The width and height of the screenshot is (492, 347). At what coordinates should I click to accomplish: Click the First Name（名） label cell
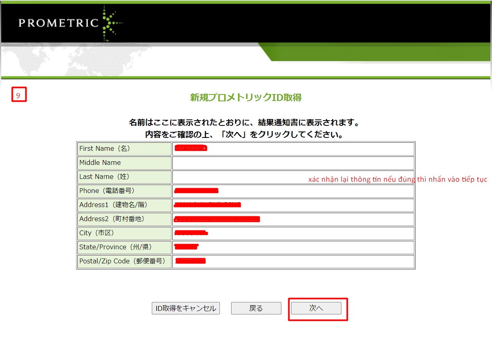[x=124, y=149]
